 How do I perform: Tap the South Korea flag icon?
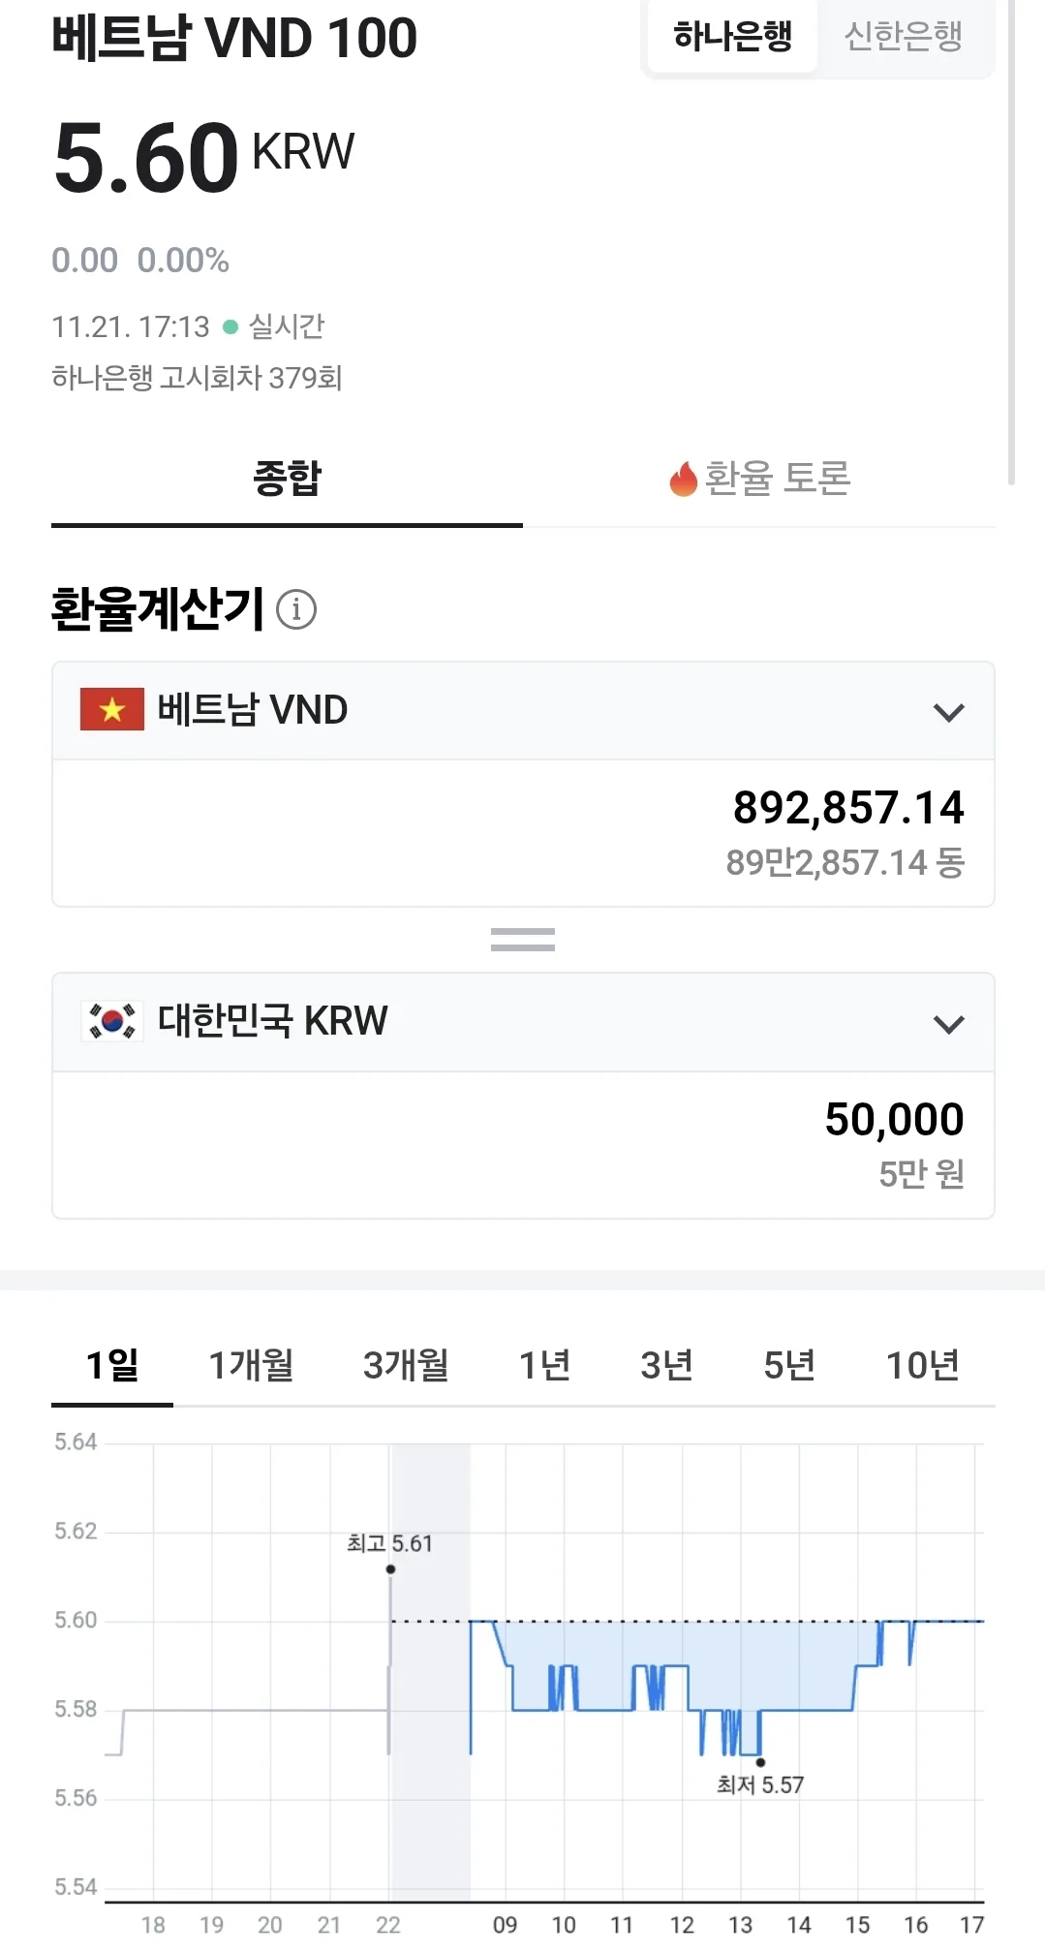tap(112, 1021)
